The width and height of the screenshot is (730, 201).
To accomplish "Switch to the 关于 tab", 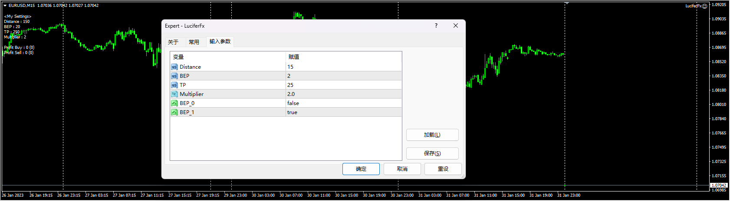I will tap(173, 42).
